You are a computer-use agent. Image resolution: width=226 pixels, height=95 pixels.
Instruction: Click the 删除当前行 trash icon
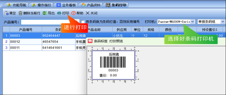21,13
